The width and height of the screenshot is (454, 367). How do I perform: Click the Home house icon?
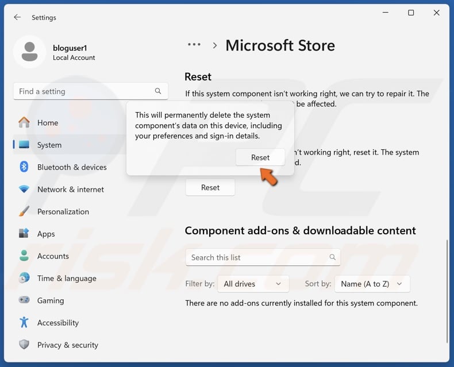(24, 122)
